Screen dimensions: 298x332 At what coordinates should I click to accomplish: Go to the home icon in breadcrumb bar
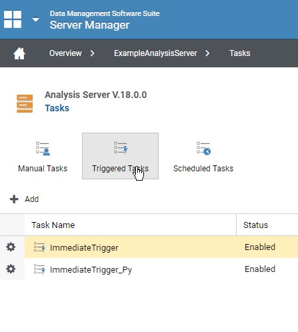19,53
